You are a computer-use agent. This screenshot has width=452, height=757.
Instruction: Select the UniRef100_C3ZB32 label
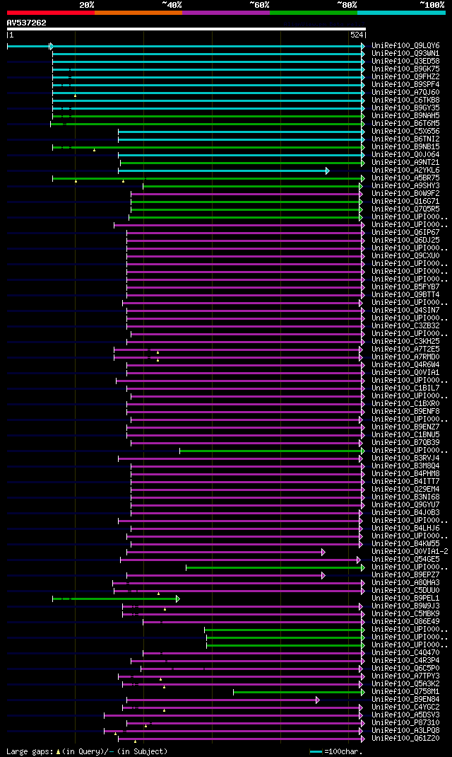(405, 326)
